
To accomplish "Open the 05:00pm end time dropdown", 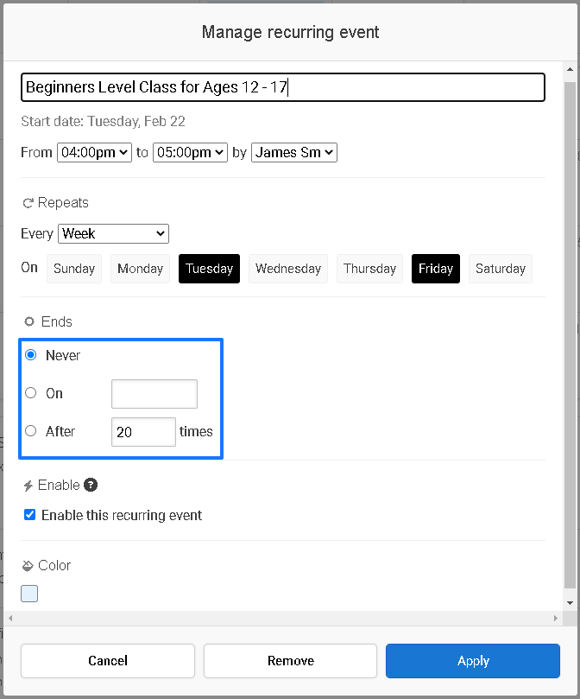I will [x=190, y=152].
